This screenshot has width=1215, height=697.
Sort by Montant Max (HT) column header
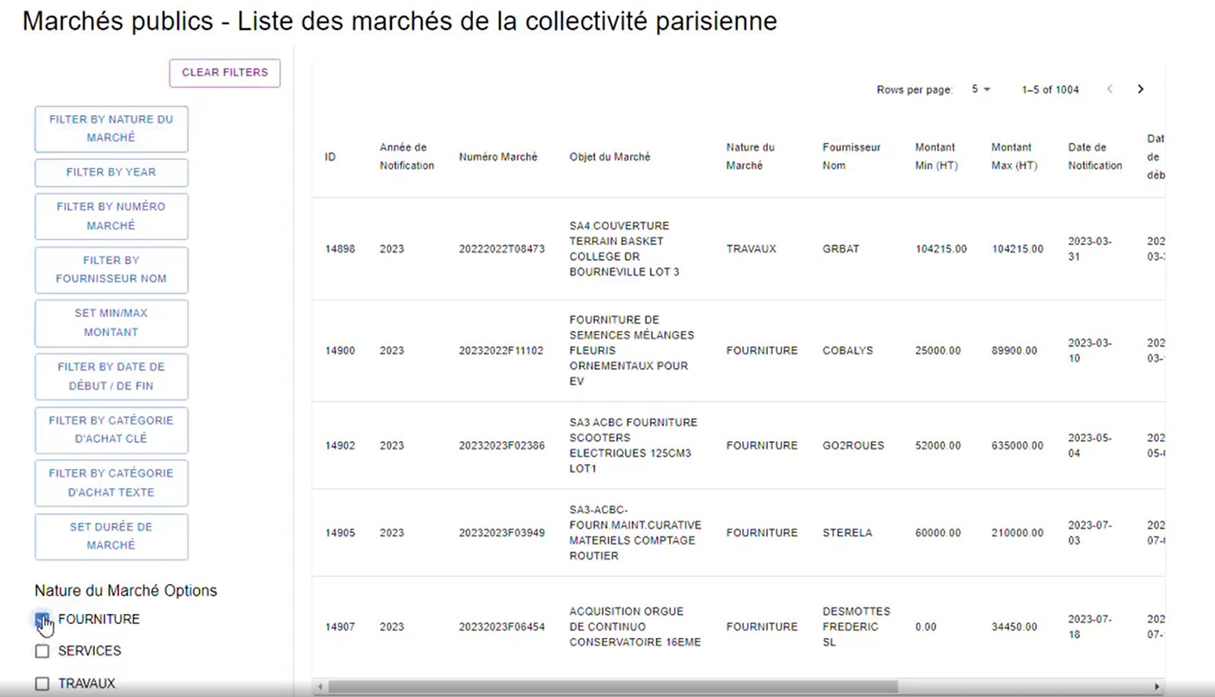(1014, 157)
